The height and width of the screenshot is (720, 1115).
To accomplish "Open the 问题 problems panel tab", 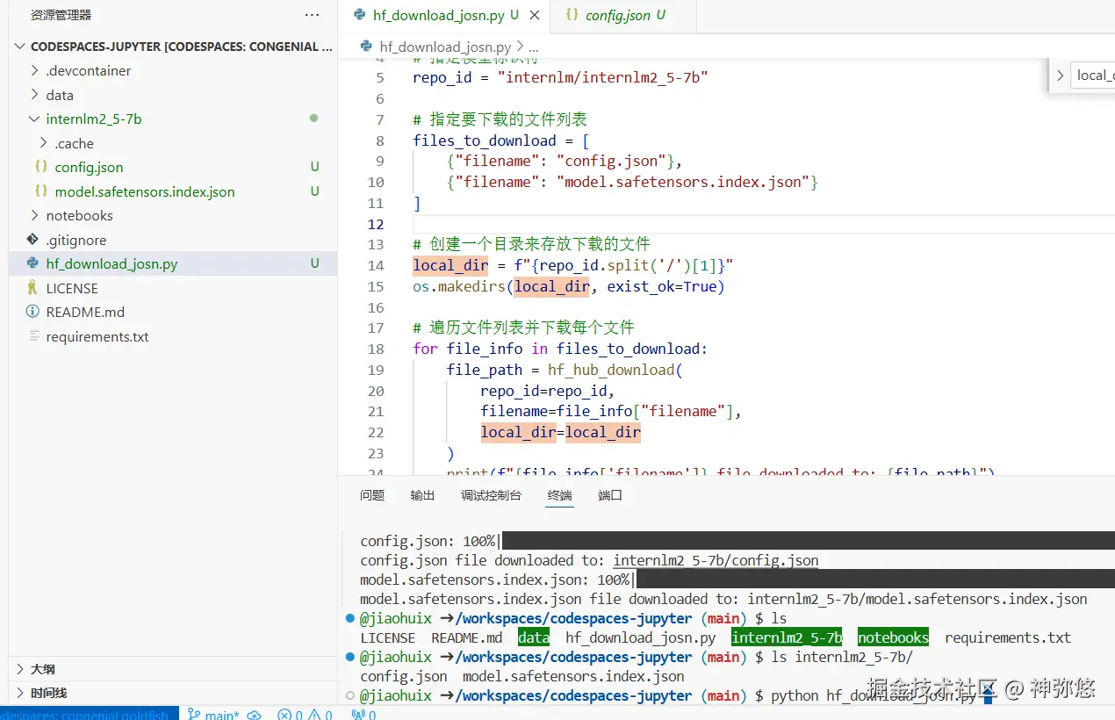I will coord(372,495).
